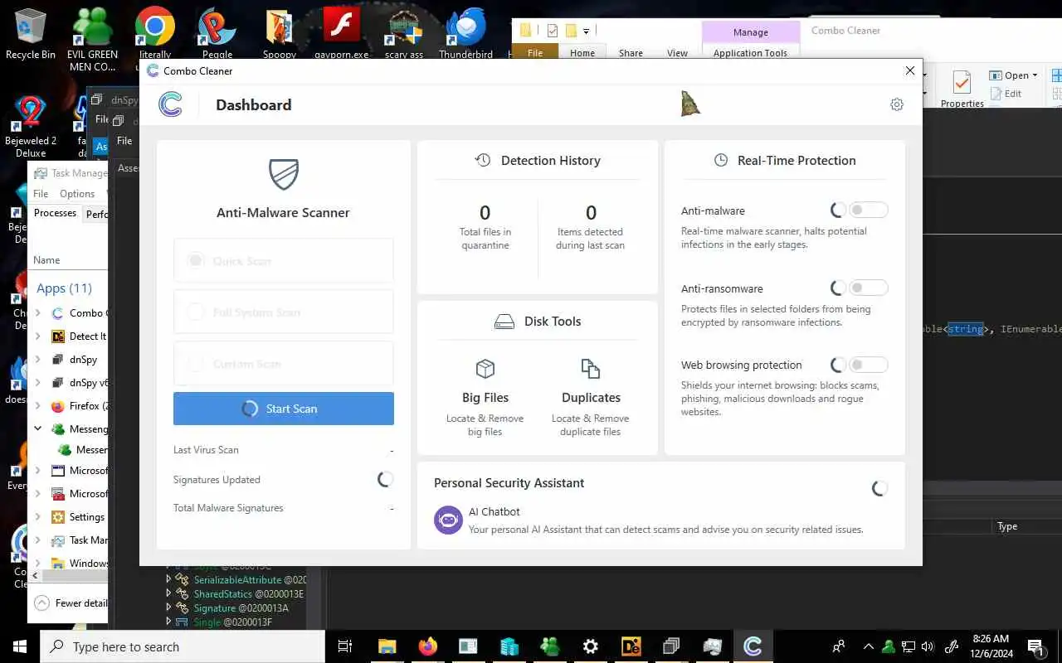Toggle the Anti-malware protection switch
The image size is (1062, 663).
pyautogui.click(x=869, y=211)
